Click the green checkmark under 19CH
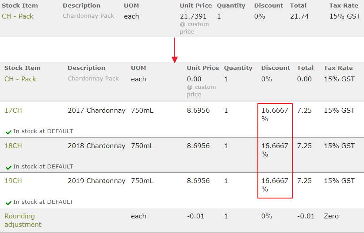This screenshot has height=233, width=364. [x=8, y=203]
